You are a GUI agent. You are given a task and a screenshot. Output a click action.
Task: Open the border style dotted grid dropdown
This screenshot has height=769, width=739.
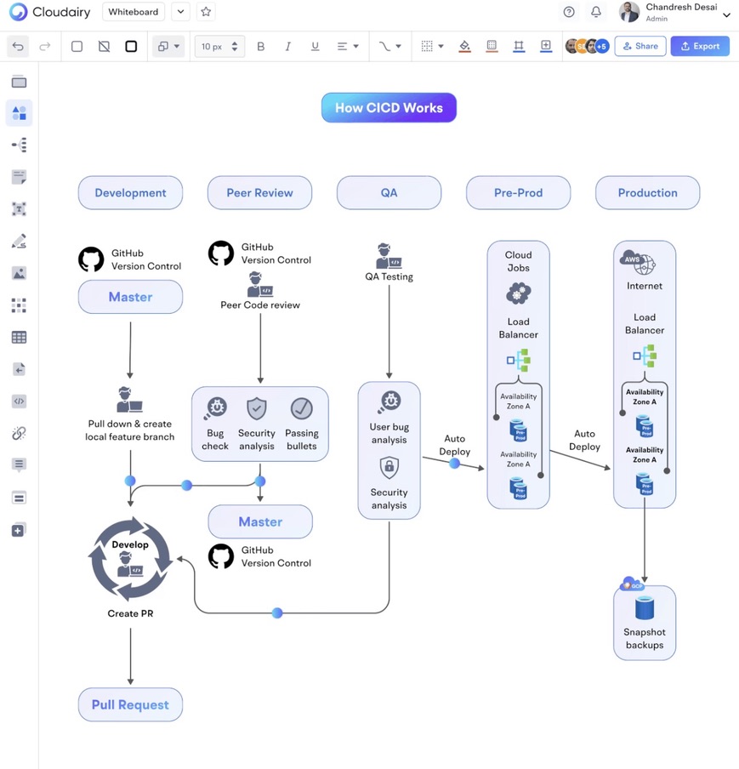coord(432,47)
